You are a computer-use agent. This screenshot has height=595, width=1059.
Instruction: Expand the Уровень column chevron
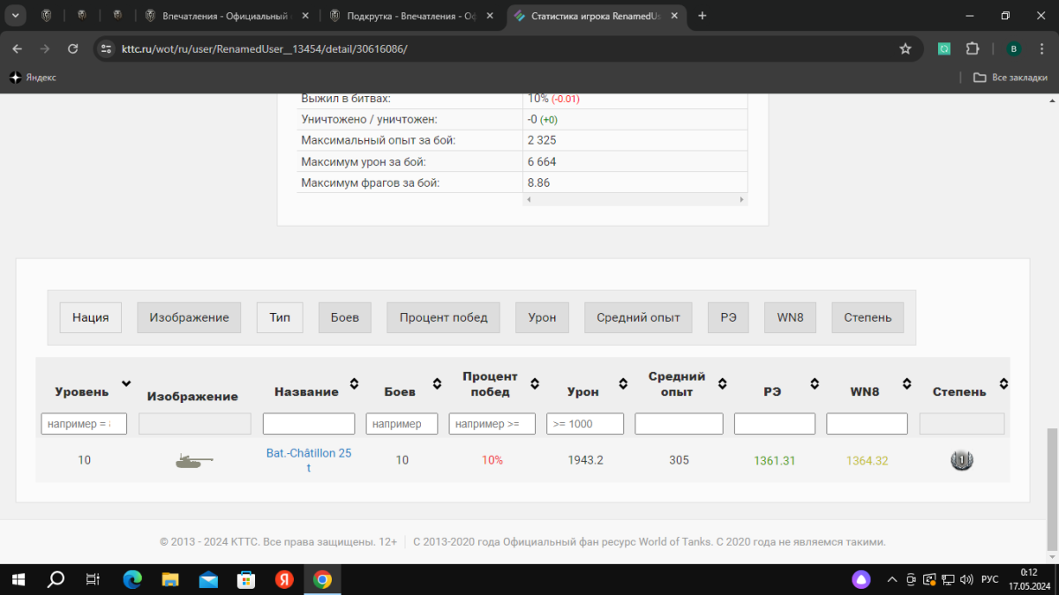(x=126, y=383)
